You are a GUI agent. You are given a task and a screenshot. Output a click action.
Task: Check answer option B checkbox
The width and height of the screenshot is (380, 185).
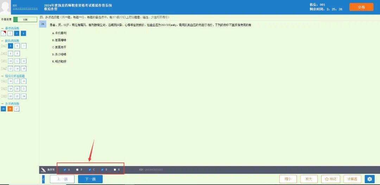click(77, 170)
